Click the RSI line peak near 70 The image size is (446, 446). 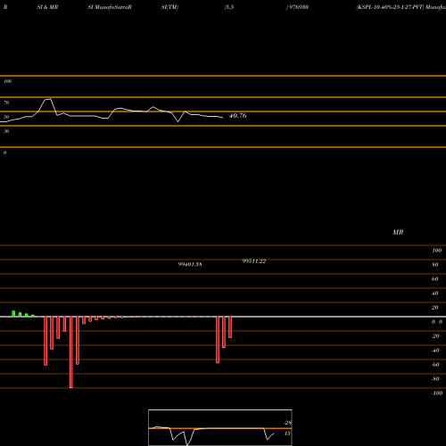tap(48, 99)
